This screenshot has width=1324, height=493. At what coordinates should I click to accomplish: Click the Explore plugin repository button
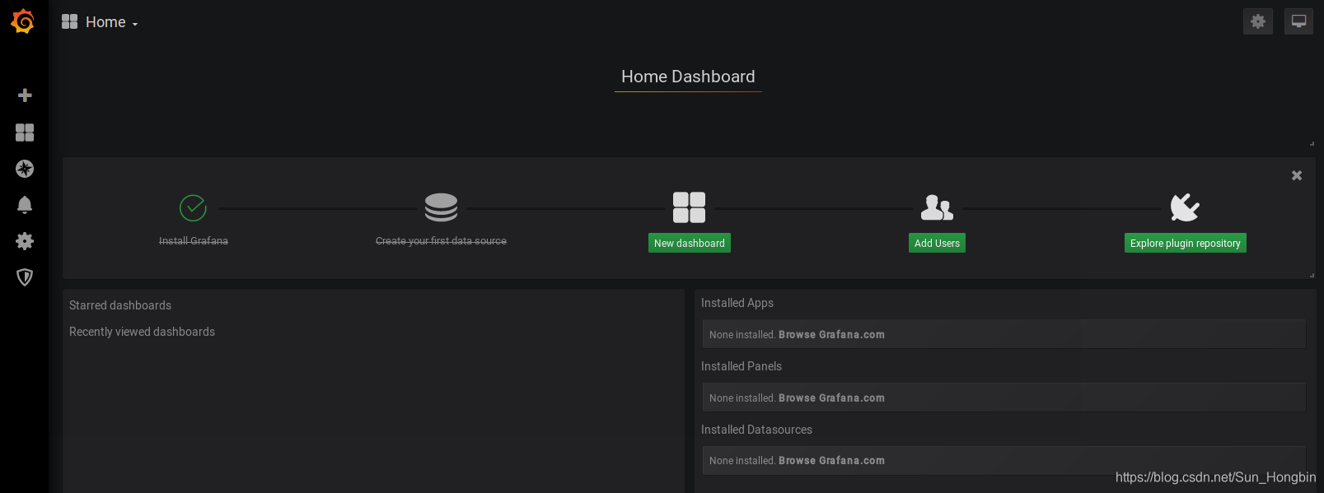1185,243
